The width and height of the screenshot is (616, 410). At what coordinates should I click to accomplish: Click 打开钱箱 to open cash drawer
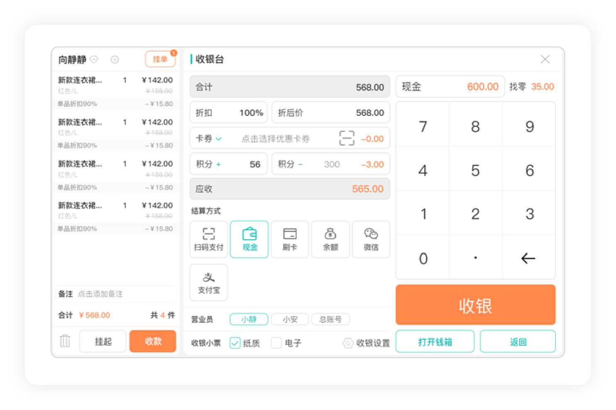point(435,341)
